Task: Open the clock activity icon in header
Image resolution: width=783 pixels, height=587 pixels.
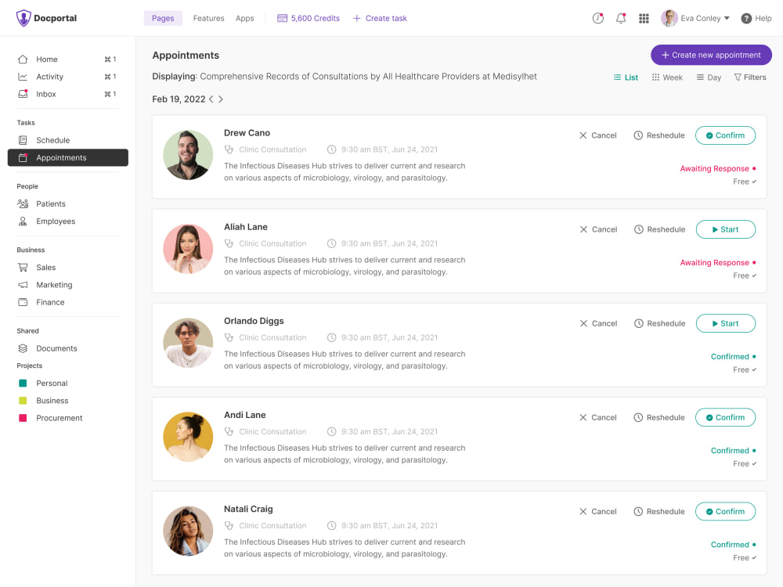Action: point(597,19)
